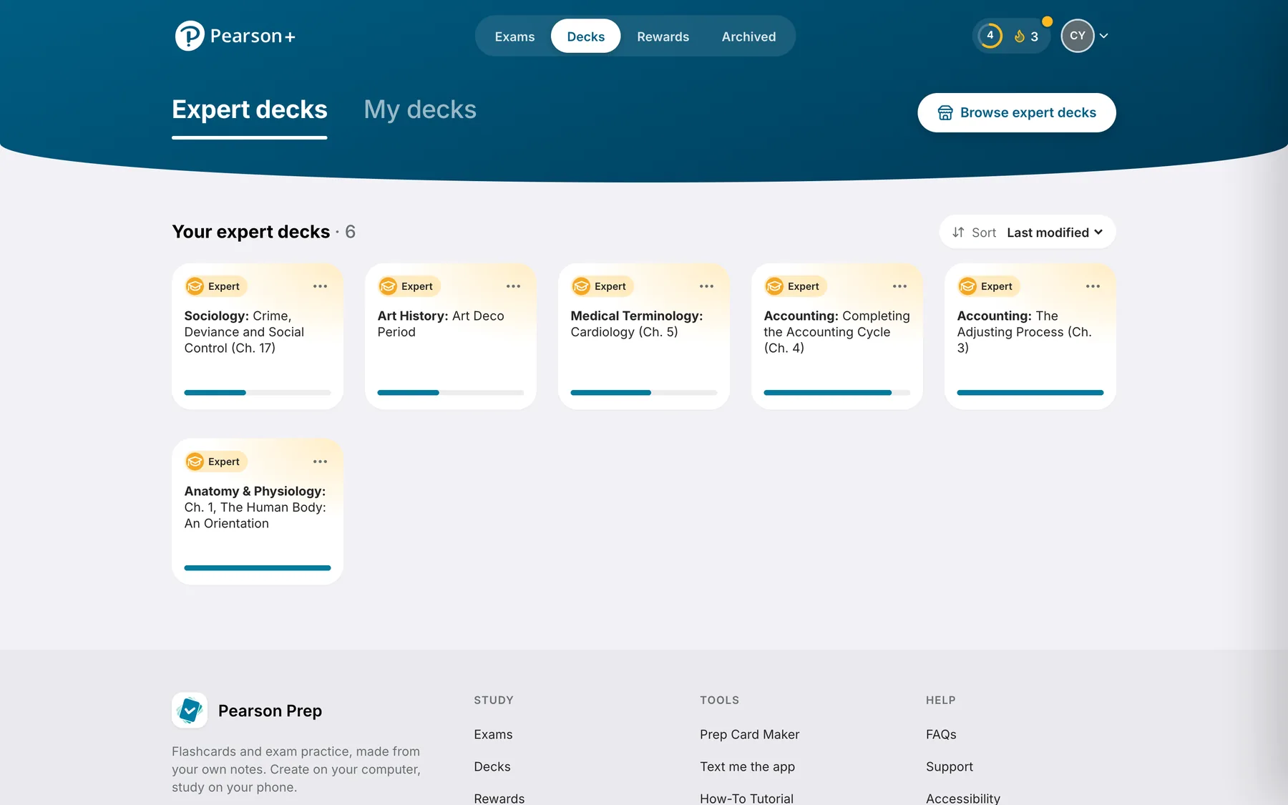Click Expert badge on Art History card

pyautogui.click(x=409, y=286)
